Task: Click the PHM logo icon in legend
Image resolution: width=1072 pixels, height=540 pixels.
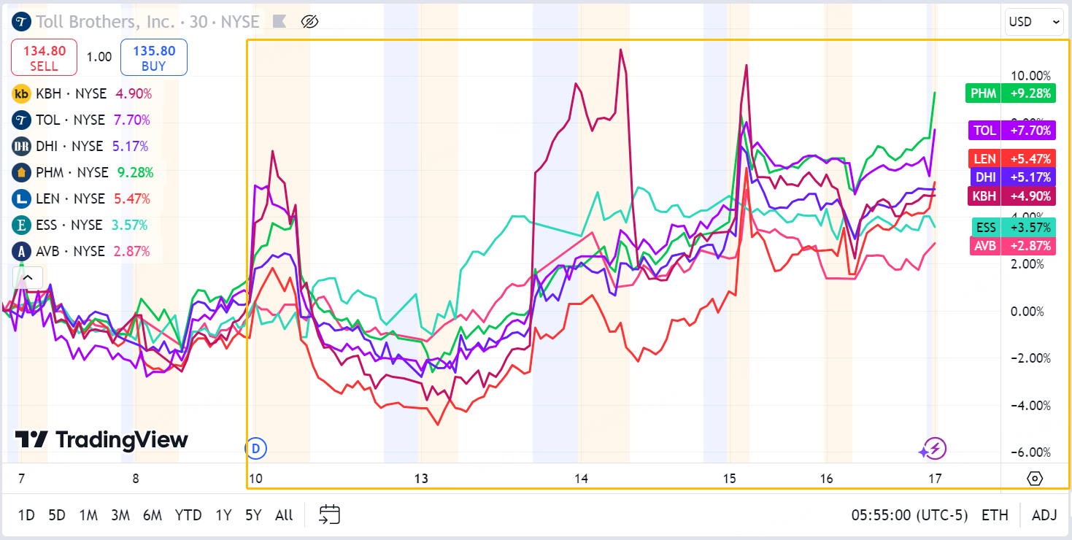Action: point(22,172)
